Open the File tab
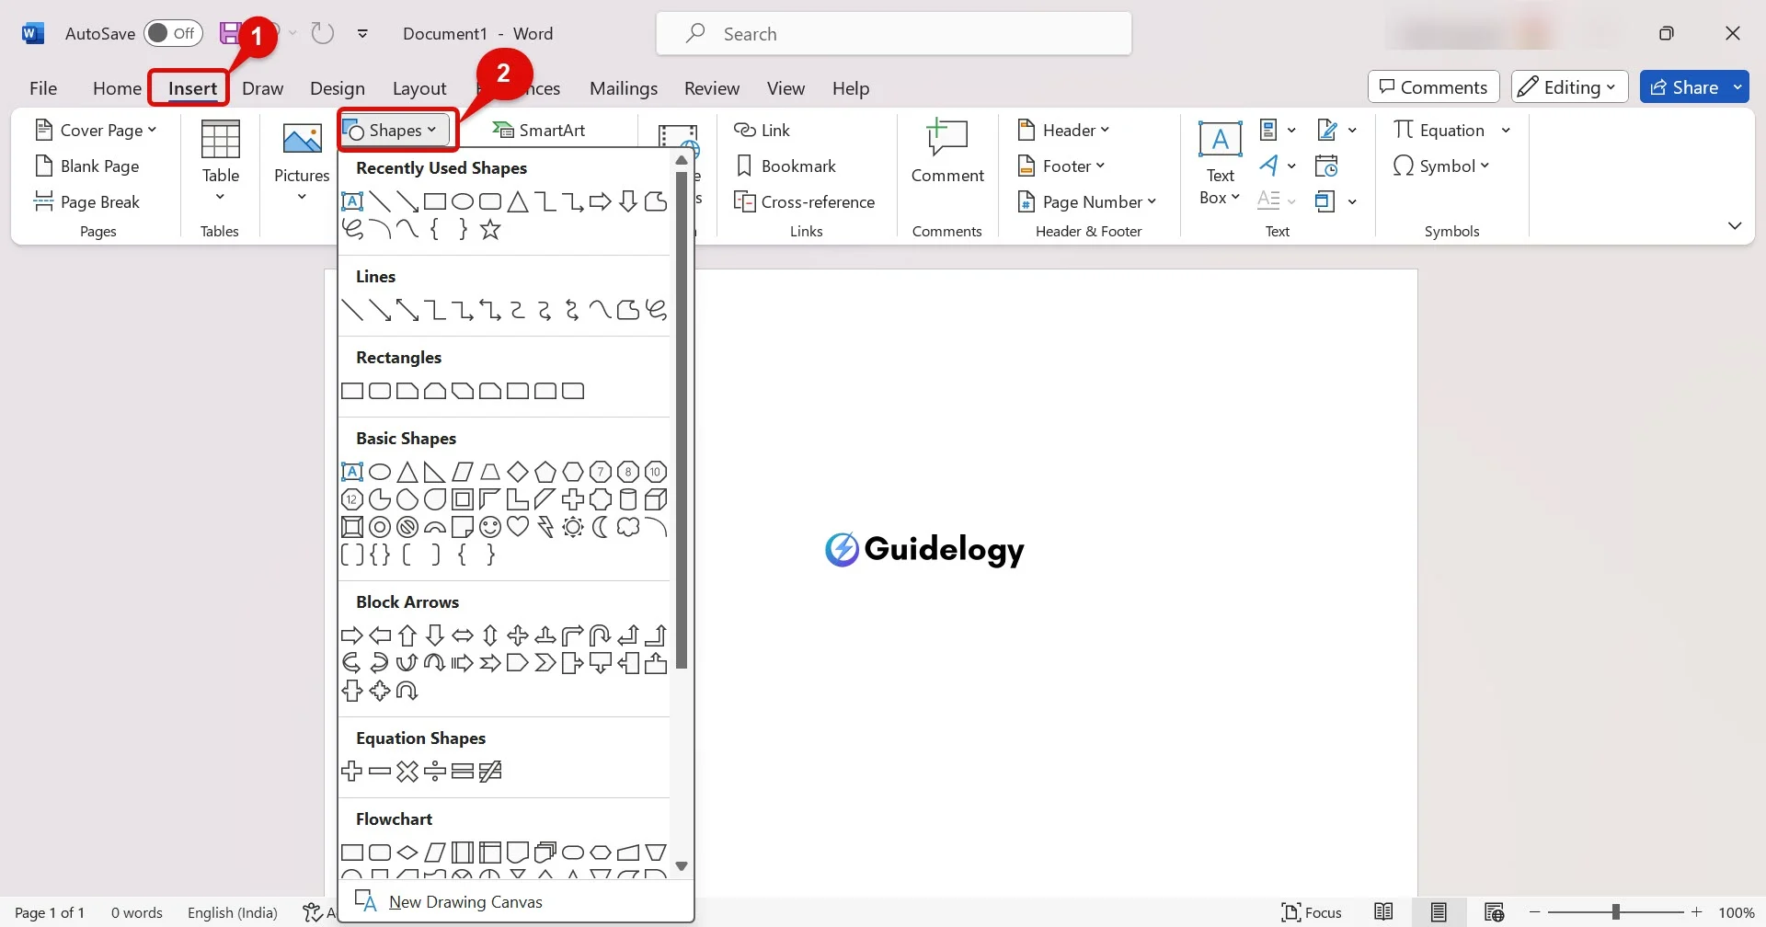Viewport: 1766px width, 927px height. pos(43,88)
